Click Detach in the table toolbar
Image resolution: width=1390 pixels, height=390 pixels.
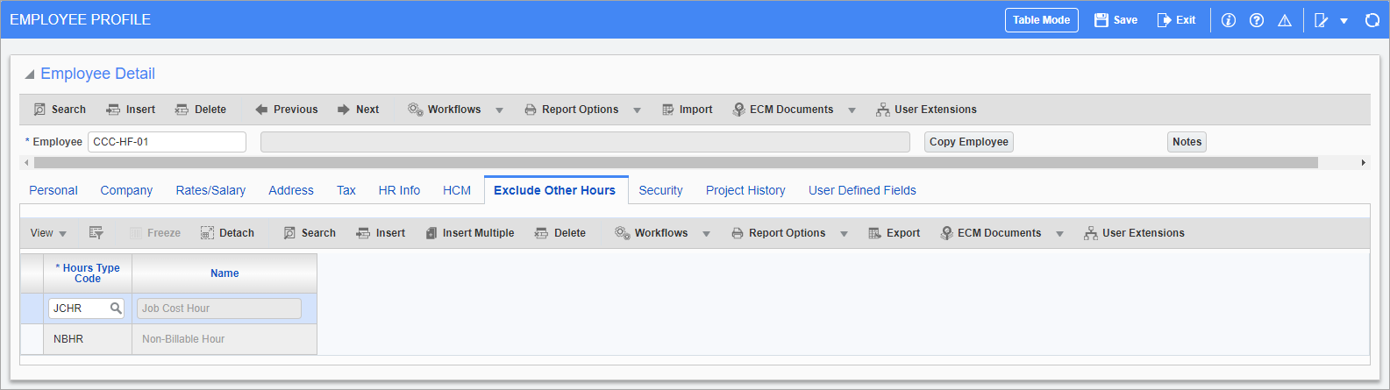[227, 233]
